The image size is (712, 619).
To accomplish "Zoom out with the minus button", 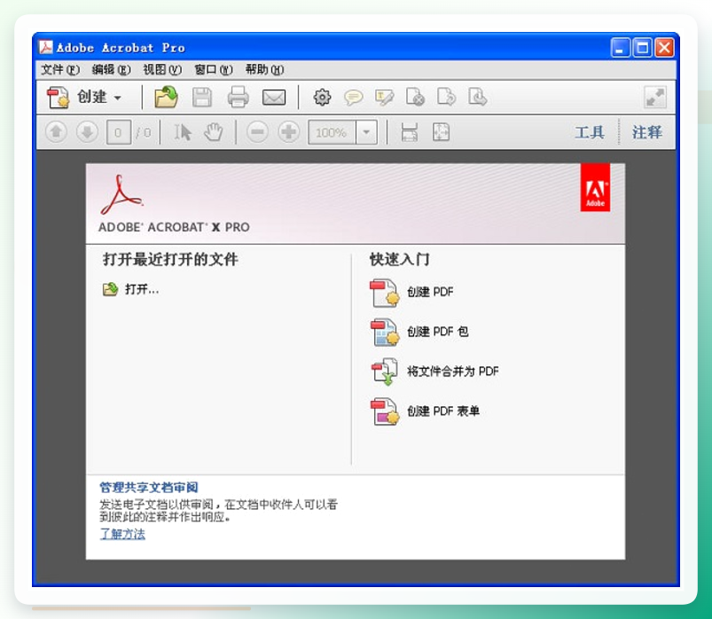I will 257,132.
